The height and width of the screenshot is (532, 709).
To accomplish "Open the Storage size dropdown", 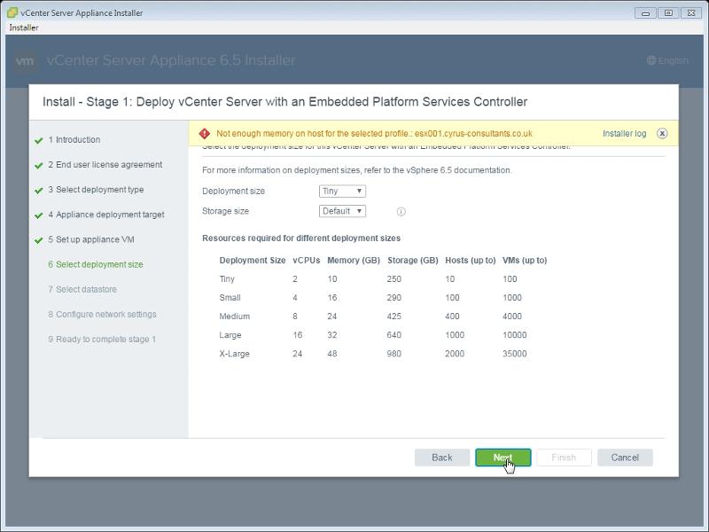I will (342, 211).
